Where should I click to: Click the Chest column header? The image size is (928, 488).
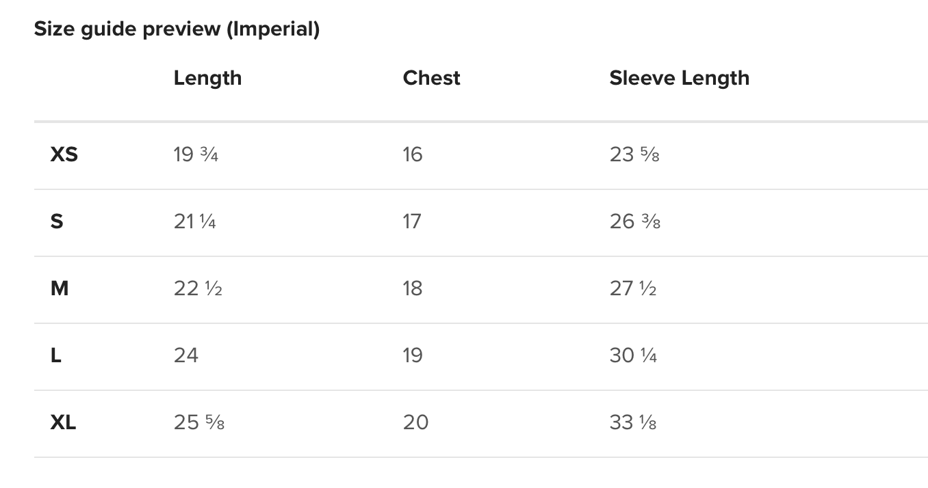431,78
